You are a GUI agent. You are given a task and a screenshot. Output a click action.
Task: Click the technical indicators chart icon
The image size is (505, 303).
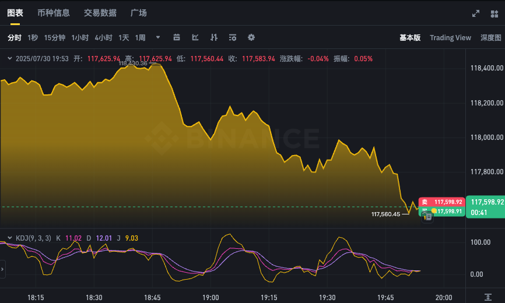click(x=195, y=38)
